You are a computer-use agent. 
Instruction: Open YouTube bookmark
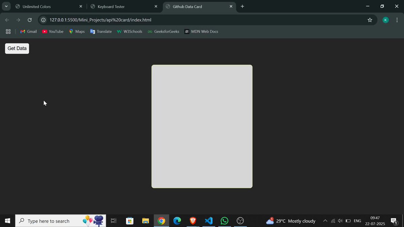pyautogui.click(x=53, y=31)
